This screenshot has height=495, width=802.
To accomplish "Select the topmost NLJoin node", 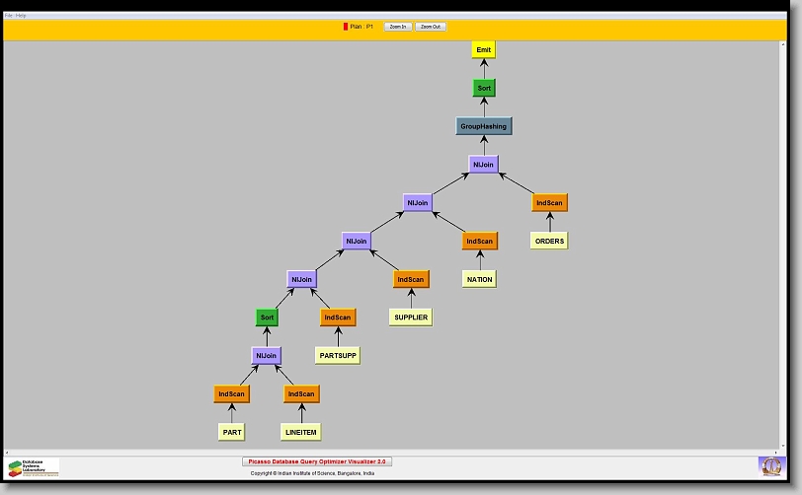I will (483, 165).
